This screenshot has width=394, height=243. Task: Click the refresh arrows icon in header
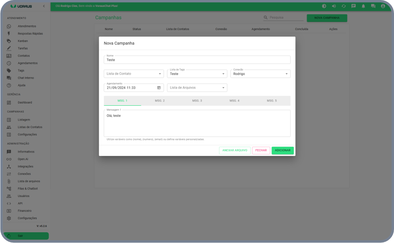[344, 6]
